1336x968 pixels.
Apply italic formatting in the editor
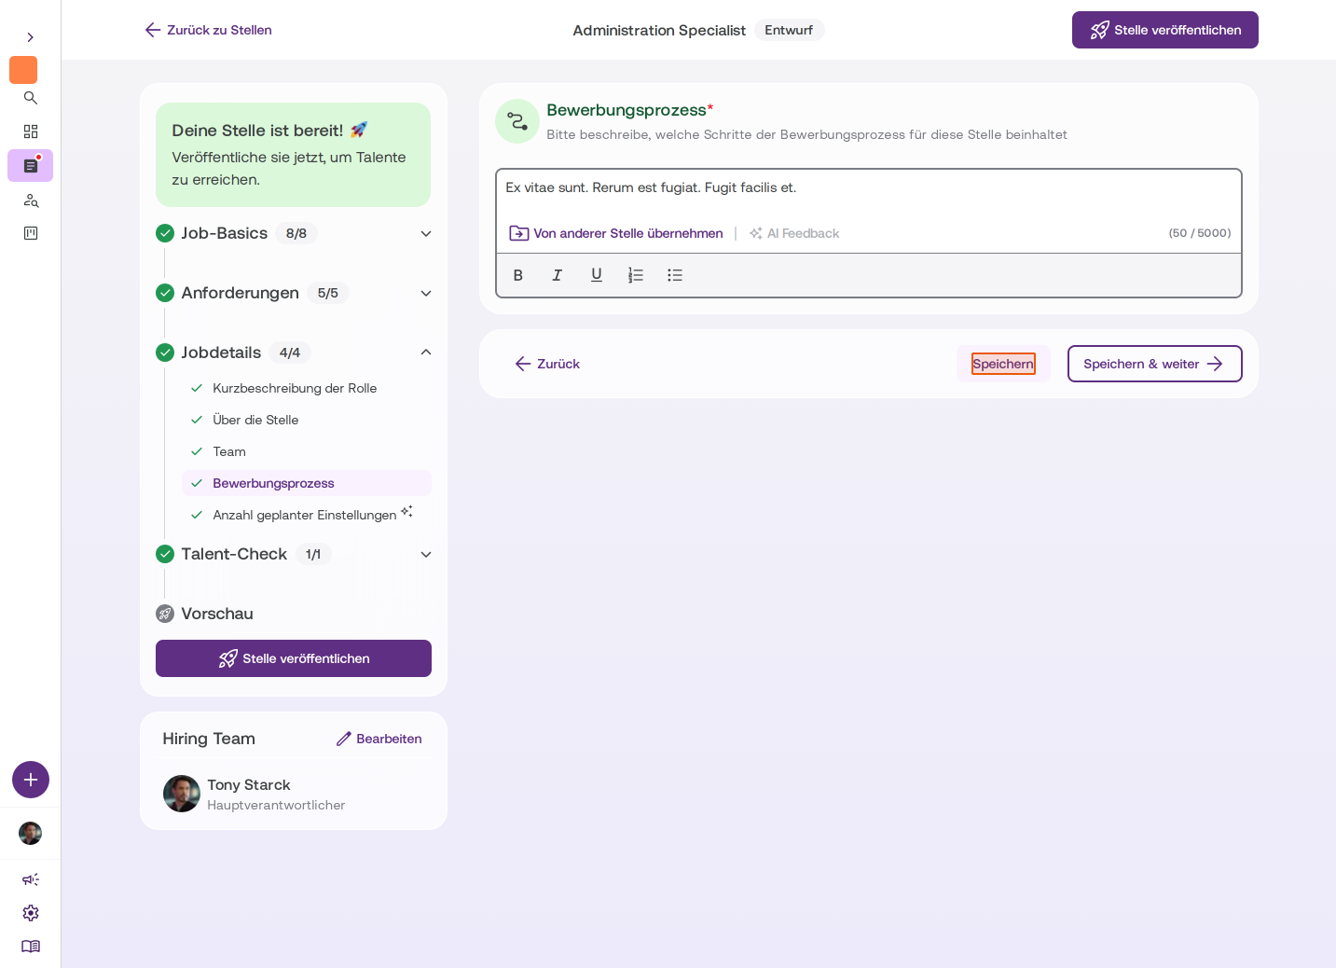[558, 275]
